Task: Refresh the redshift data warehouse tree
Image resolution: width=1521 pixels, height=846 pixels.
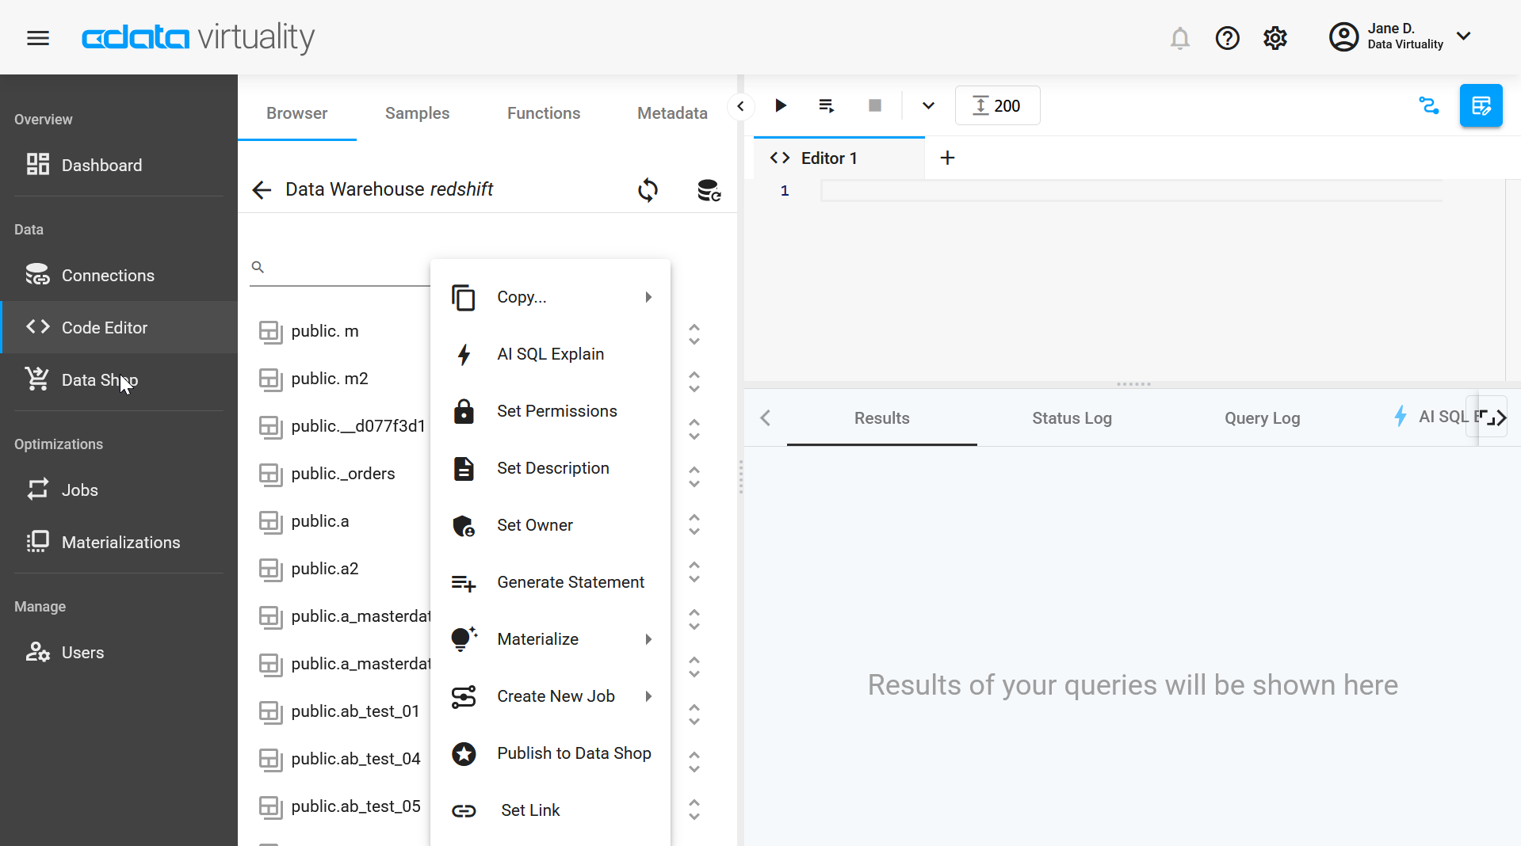Action: coord(647,190)
